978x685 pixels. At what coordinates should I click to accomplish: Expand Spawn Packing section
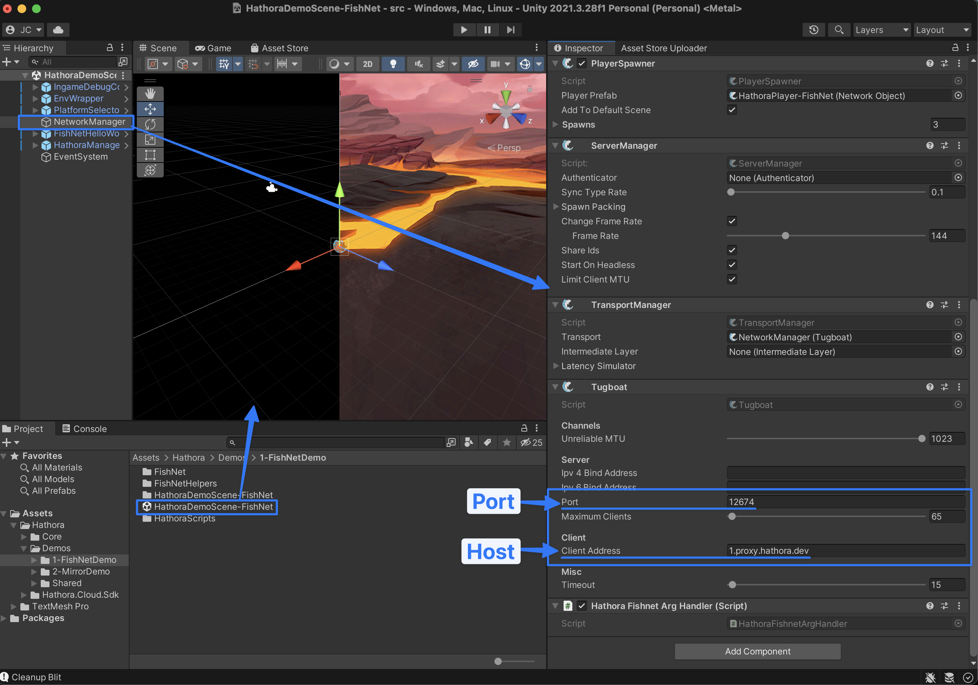556,207
